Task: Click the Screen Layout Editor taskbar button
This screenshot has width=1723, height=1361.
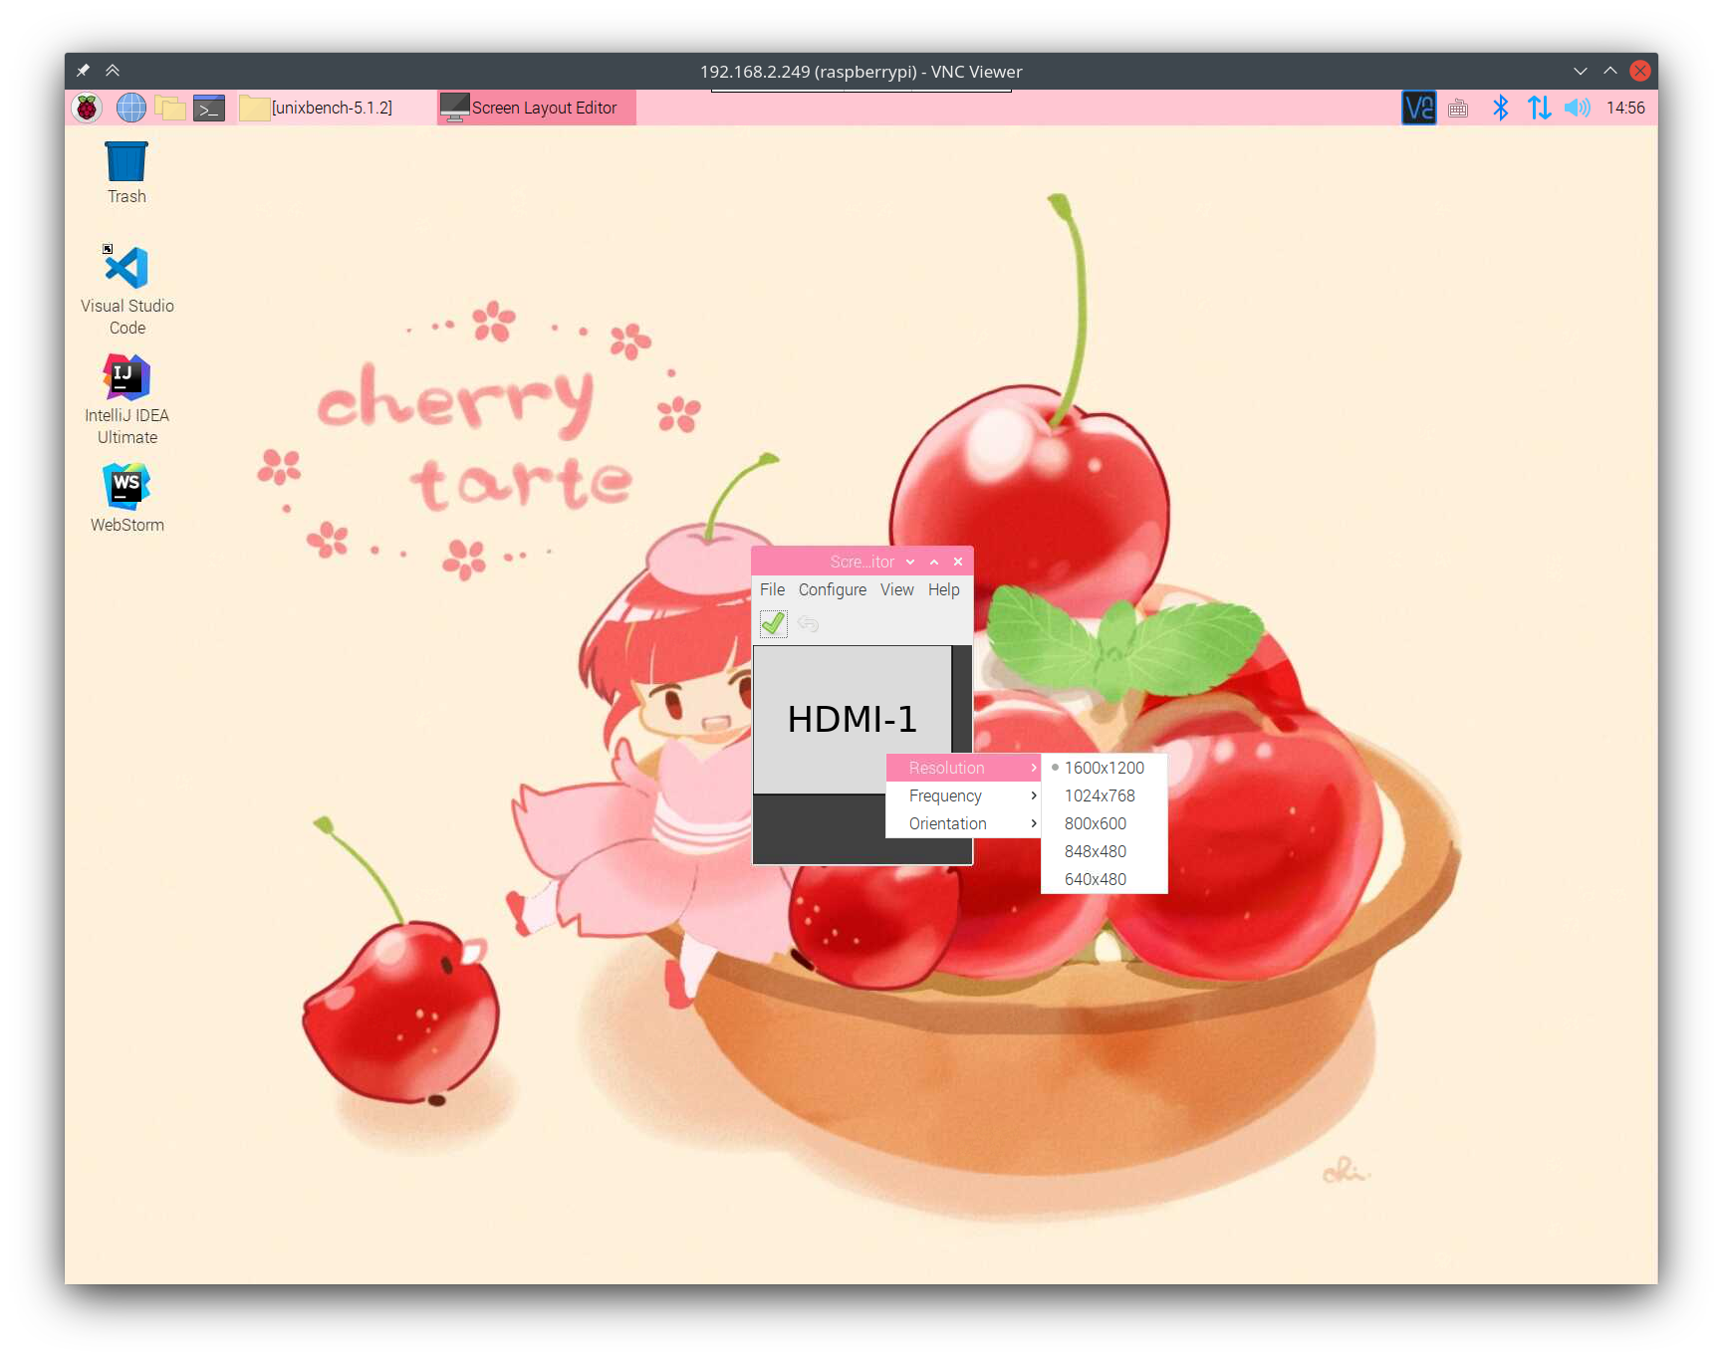Action: (x=536, y=108)
